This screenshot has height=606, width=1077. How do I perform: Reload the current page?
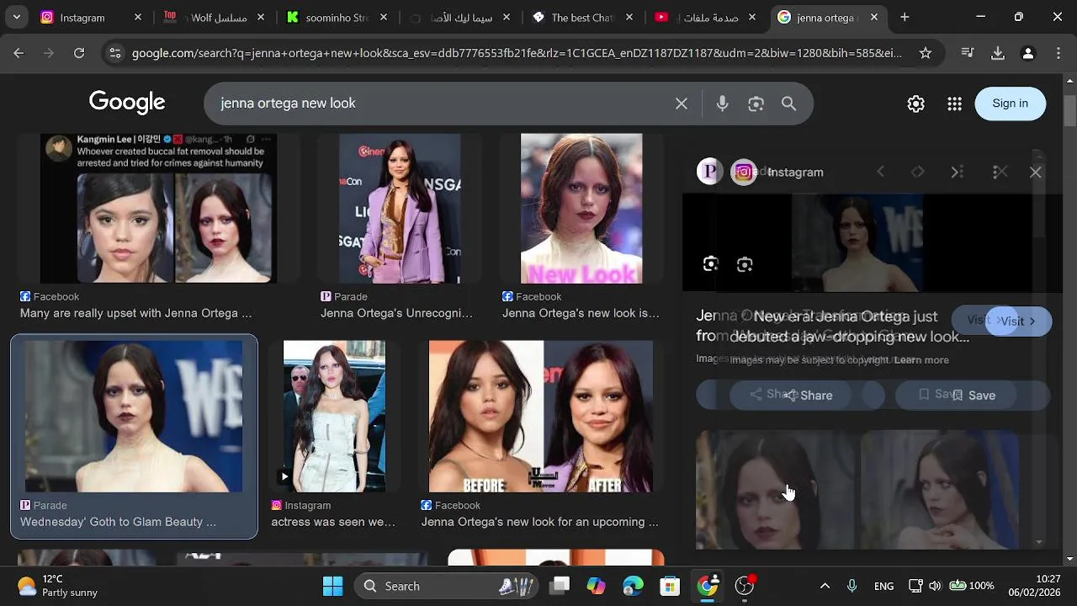point(79,53)
